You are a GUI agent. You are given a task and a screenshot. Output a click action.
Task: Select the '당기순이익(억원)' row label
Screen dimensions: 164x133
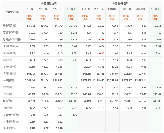click(12, 39)
